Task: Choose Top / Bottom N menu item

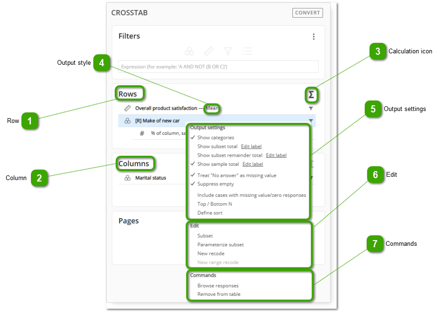Action: (214, 204)
